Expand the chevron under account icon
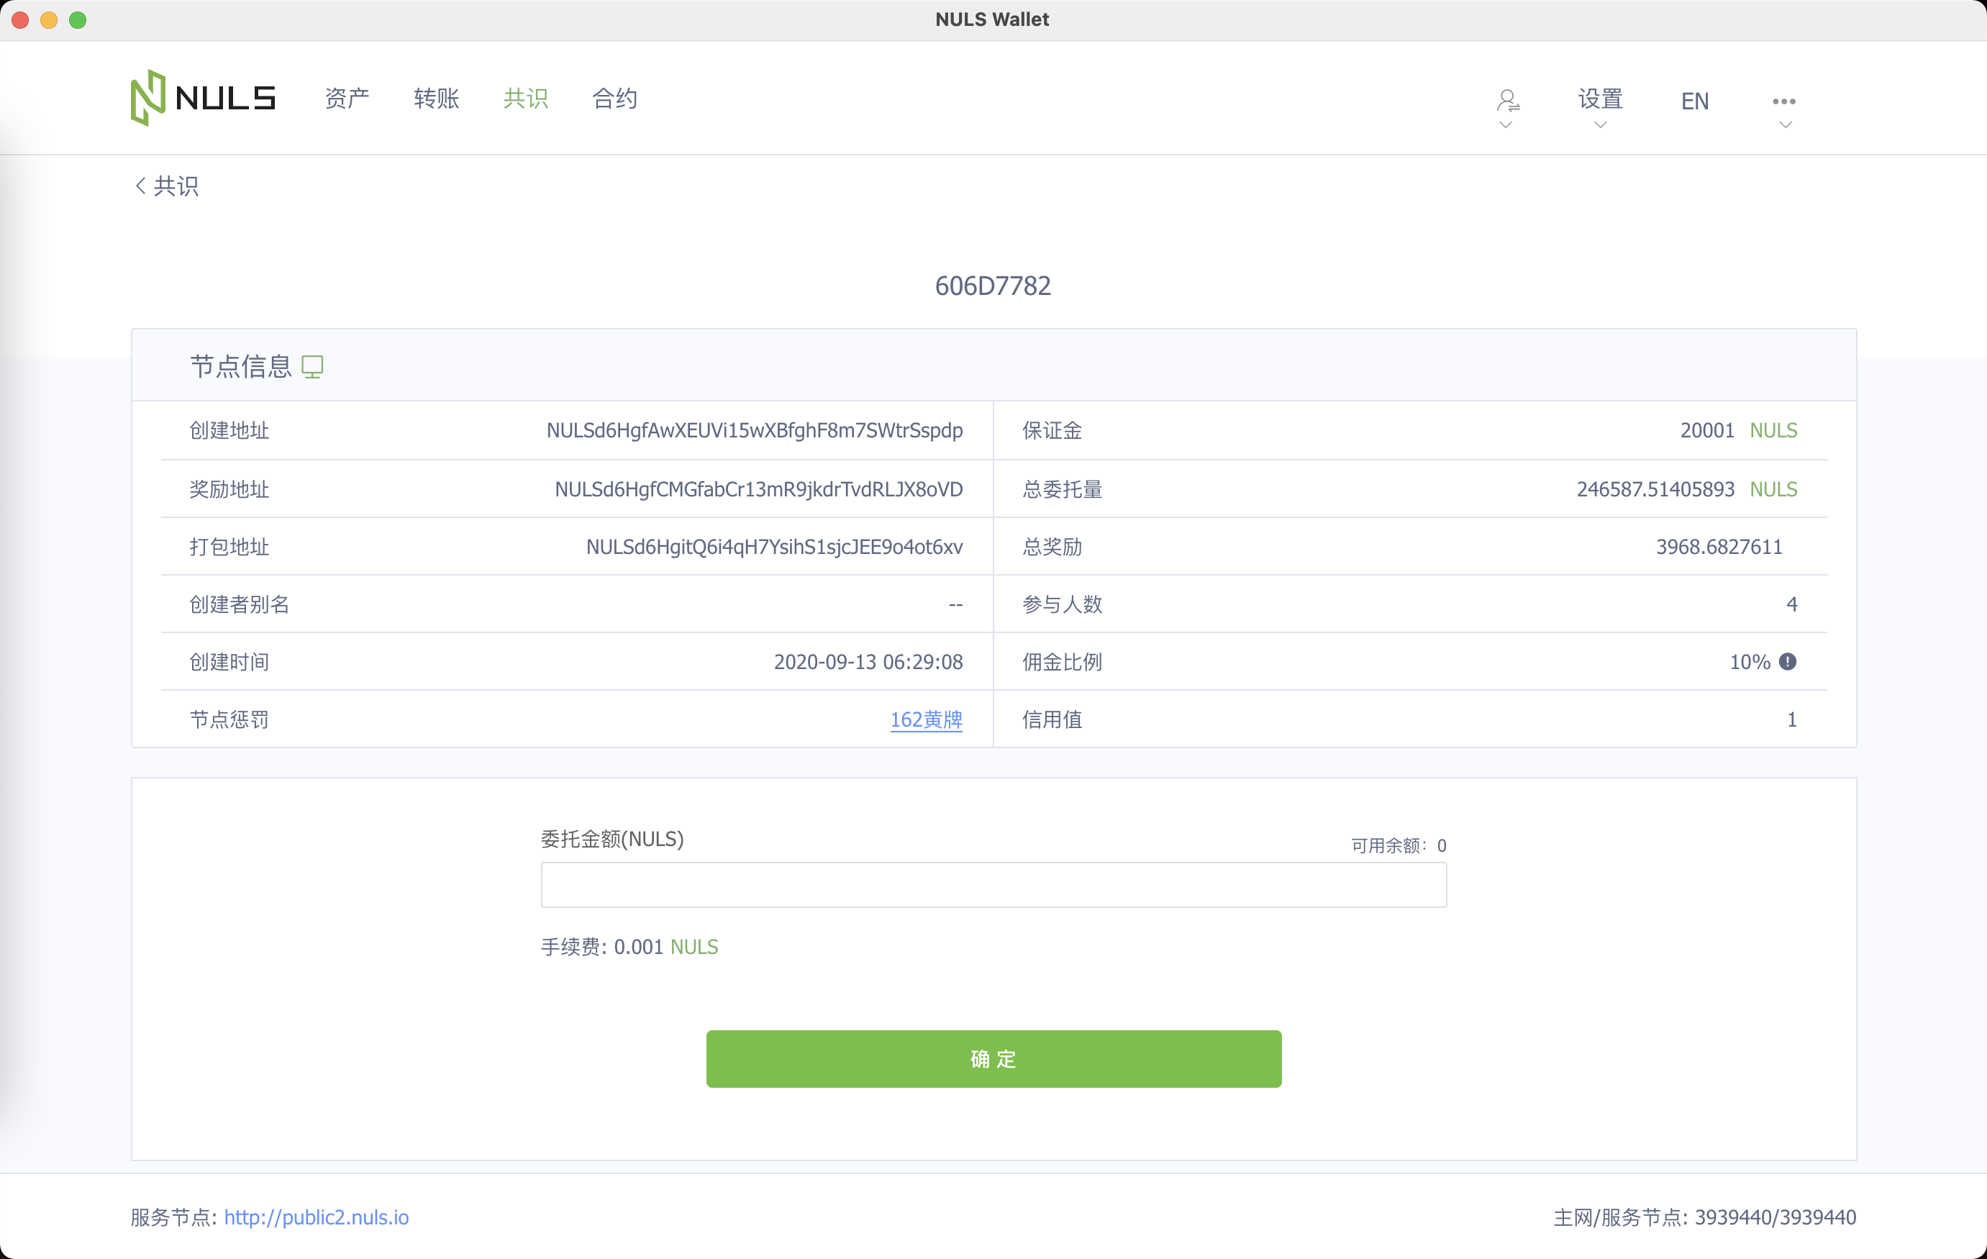 (x=1506, y=125)
